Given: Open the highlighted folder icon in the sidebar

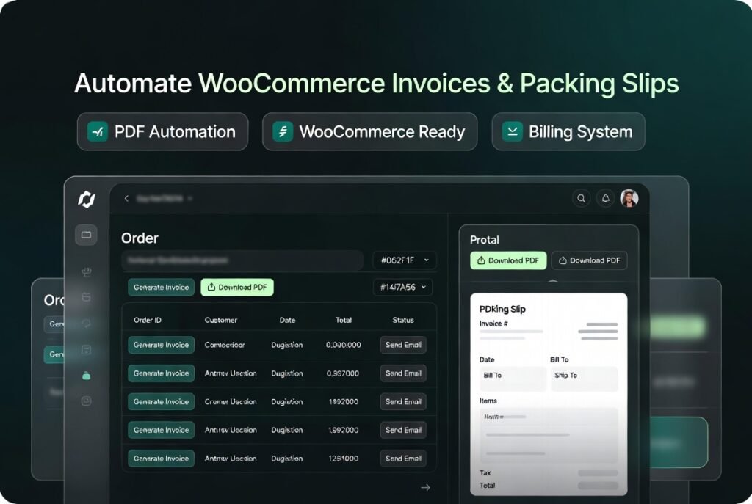Looking at the screenshot, I should tap(87, 235).
